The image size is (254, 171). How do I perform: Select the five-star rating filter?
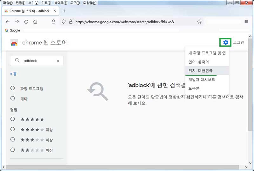point(13,119)
